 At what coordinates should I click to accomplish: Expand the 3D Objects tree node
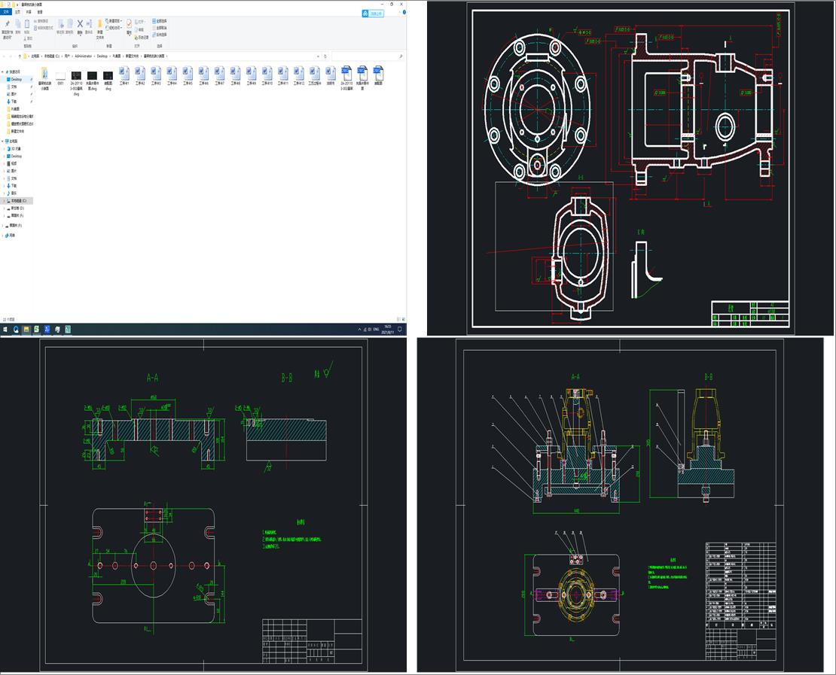click(5, 149)
